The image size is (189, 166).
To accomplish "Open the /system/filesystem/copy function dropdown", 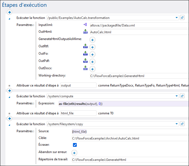I will 177,124.
